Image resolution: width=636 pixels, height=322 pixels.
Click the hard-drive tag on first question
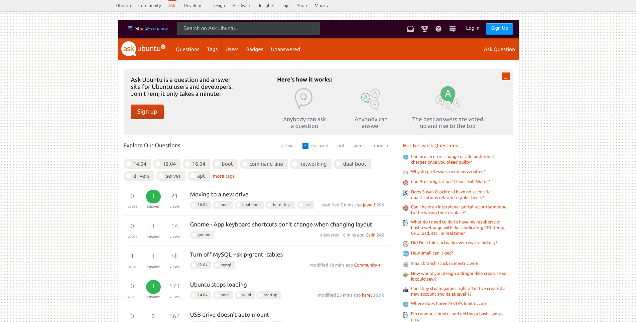[x=280, y=205]
